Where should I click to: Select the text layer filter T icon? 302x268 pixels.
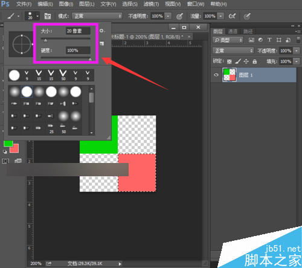point(269,40)
